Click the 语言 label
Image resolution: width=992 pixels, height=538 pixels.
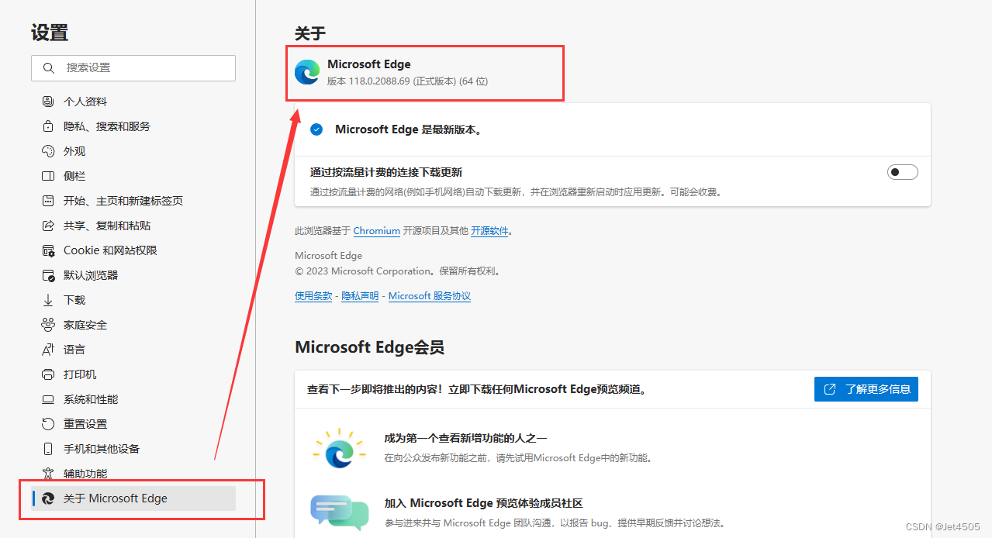[74, 350]
